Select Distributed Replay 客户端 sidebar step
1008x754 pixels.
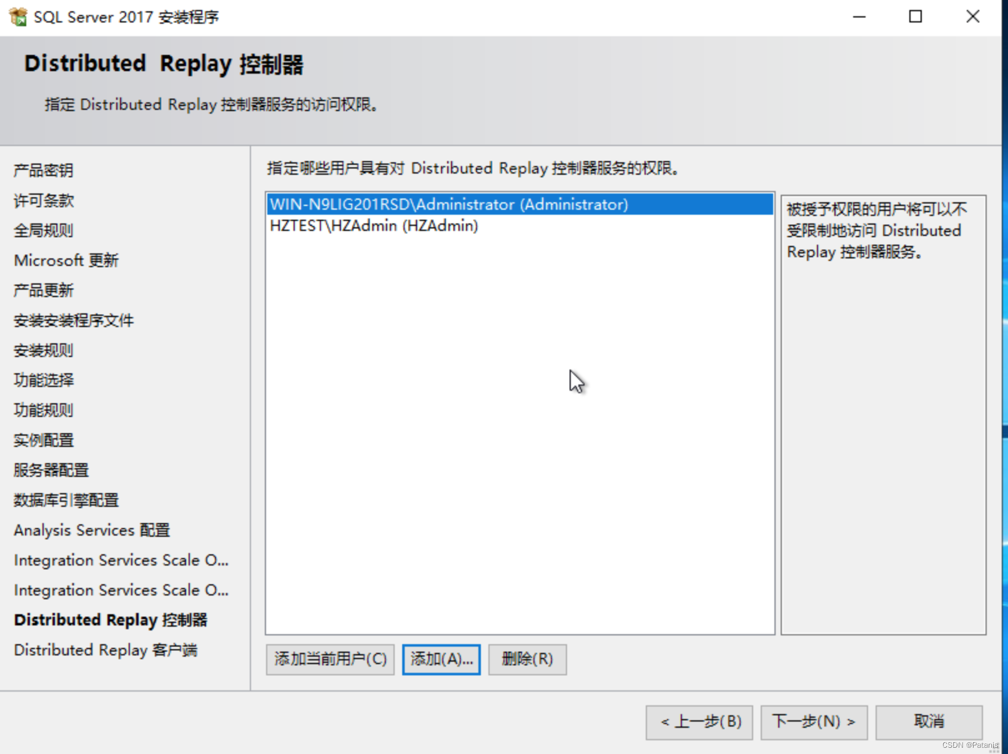coord(106,650)
